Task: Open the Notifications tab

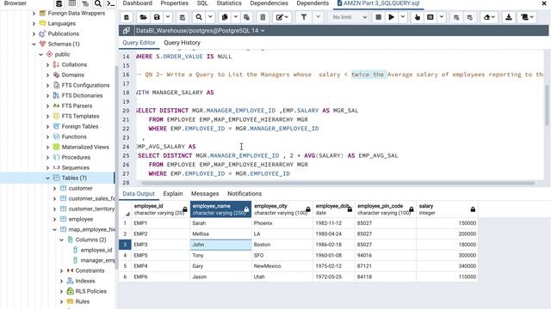Action: pos(245,194)
